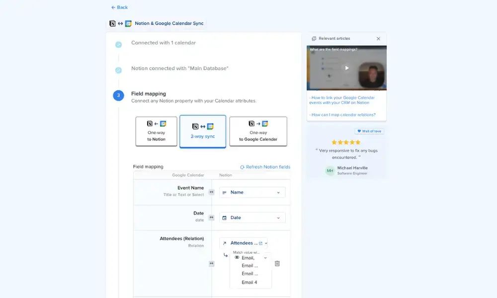Click the step 3 Field mapping circle
497x298 pixels.
point(119,95)
